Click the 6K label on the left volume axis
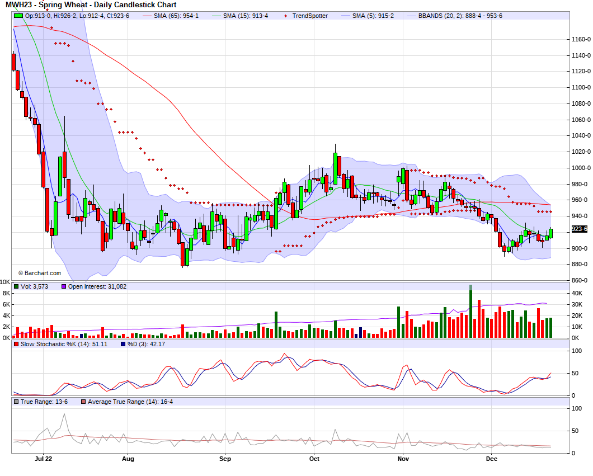593x476 pixels. pyautogui.click(x=6, y=304)
